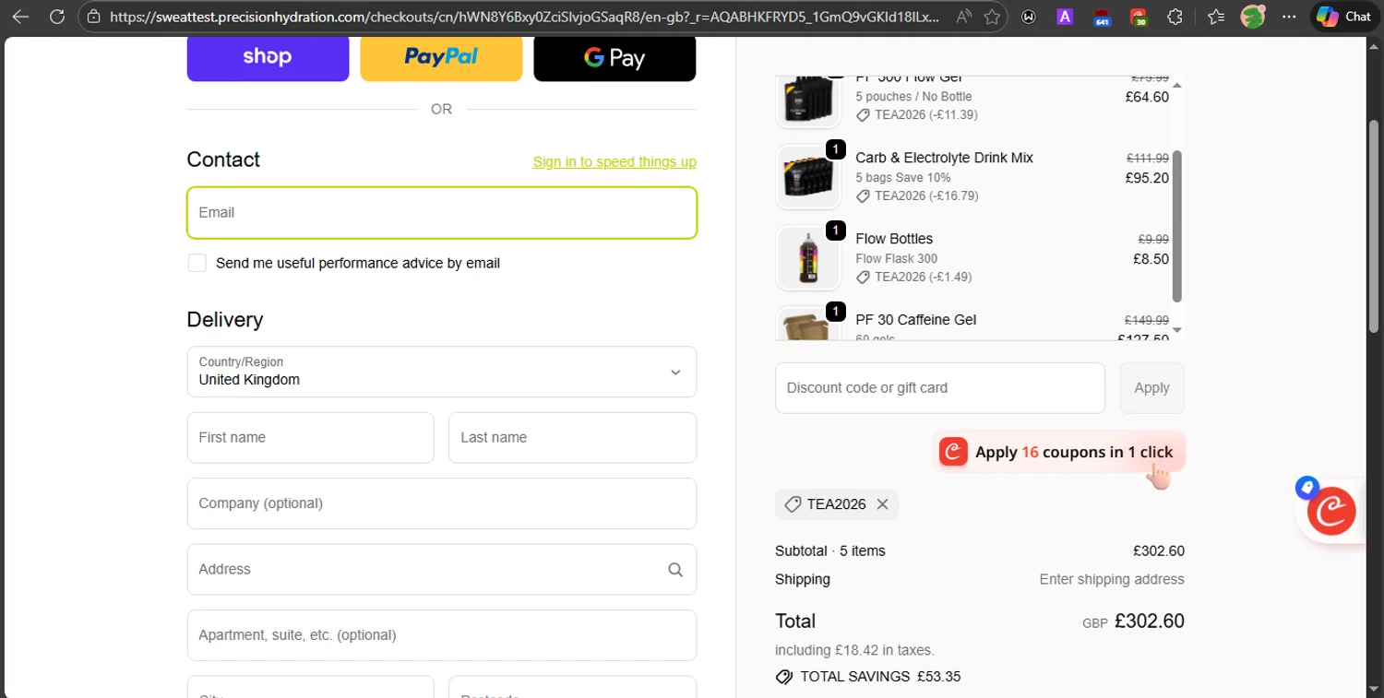1384x698 pixels.
Task: Pay with the Google Pay button
Action: 614,57
